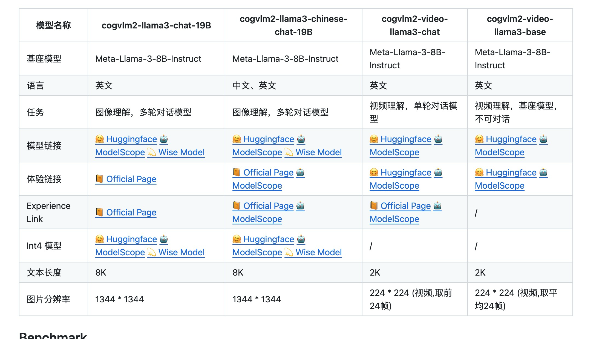Open Huggingface link in Int4 模型 row, chat-19B column
This screenshot has height=339, width=605.
click(131, 239)
